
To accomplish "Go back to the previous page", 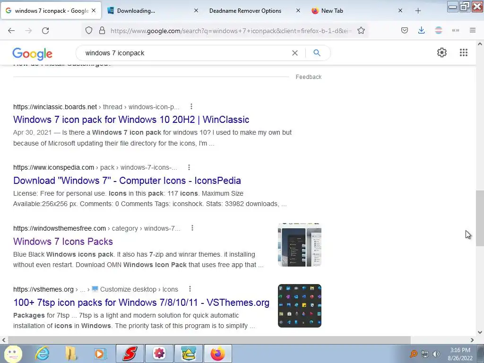I will [11, 31].
